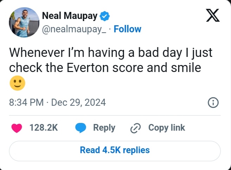The height and width of the screenshot is (170, 231).
Task: Click the smiley face emoji
Action: [x=17, y=83]
